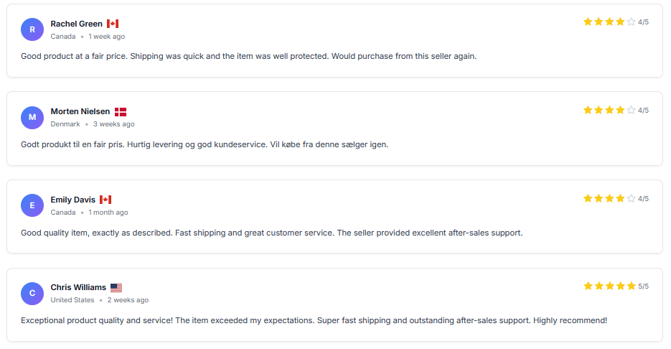The width and height of the screenshot is (671, 349).
Task: Click Rachel Green's purple avatar icon
Action: 32,29
